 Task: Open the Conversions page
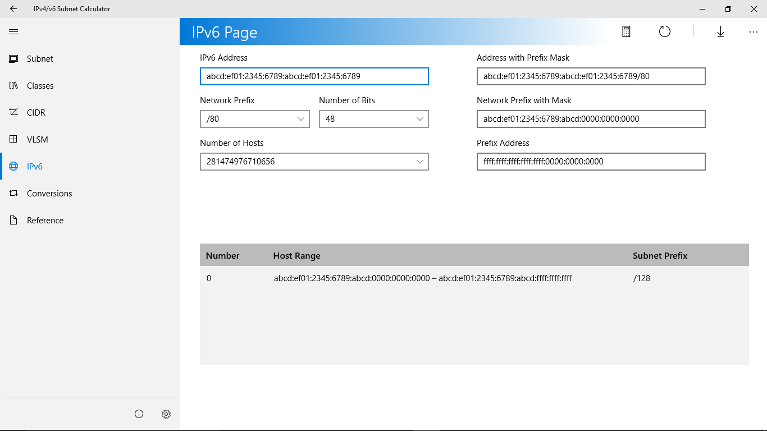(x=49, y=194)
